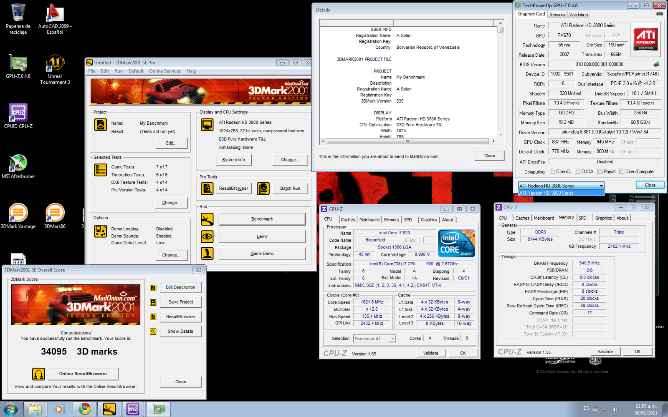Open the Papelera de reciclaje desktop icon
Screen dimensions: 668x417
point(18,19)
